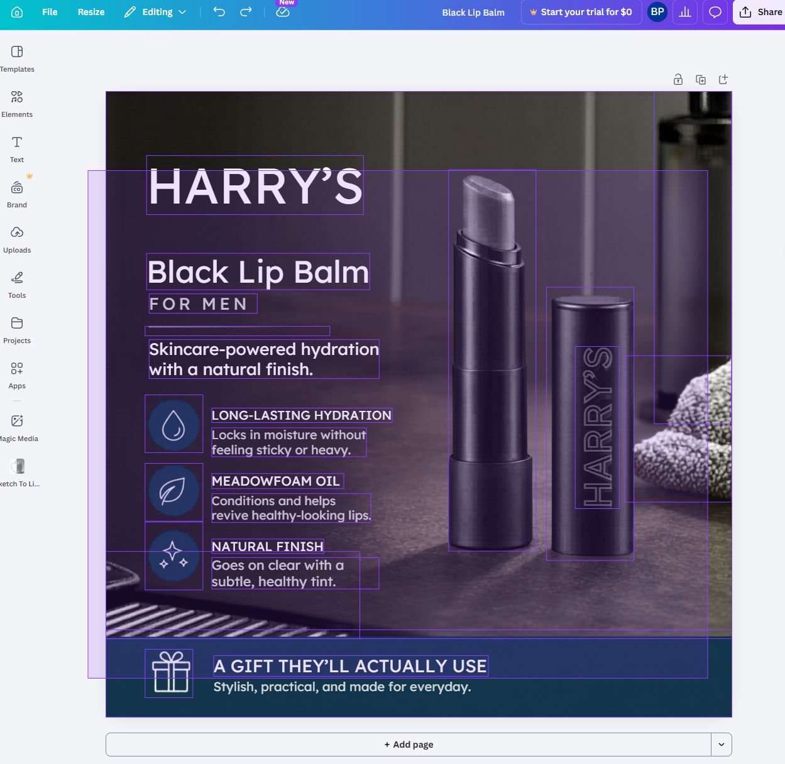Screen dimensions: 785x764
Task: Select the Tools sidebar icon
Action: tap(16, 285)
